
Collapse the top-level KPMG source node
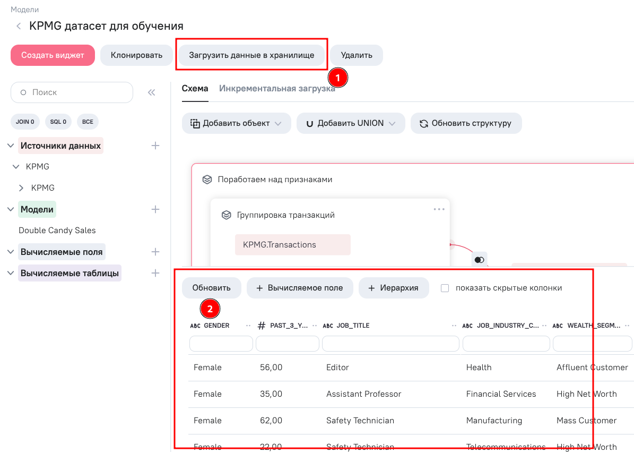[16, 167]
